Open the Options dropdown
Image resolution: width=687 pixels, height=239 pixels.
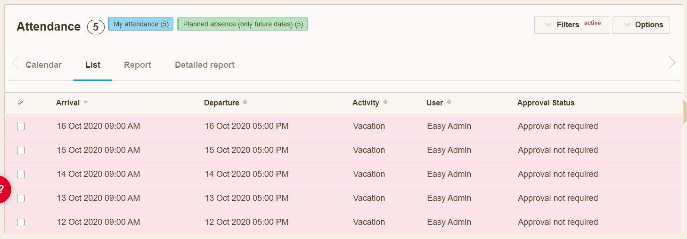pyautogui.click(x=641, y=25)
